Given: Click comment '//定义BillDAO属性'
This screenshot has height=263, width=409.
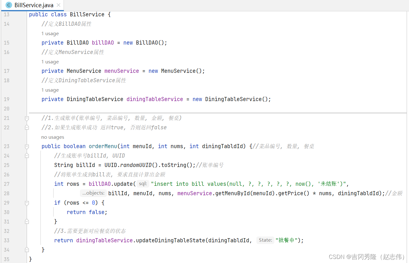Looking at the screenshot, I should [x=66, y=24].
